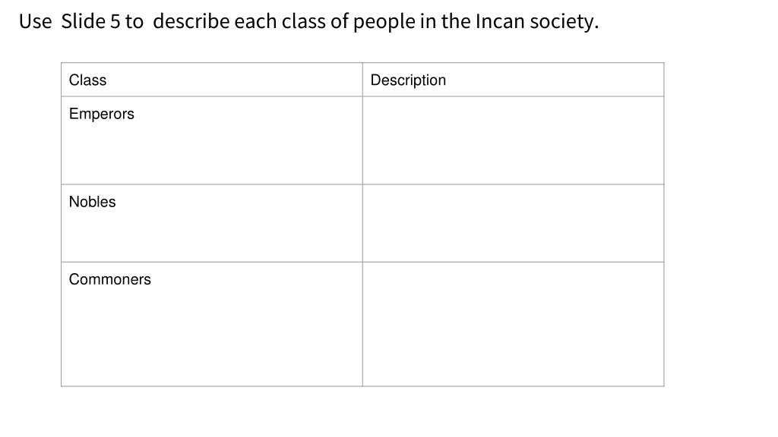Click the empty description cell beside Emperors
778x437 pixels.
(x=513, y=140)
